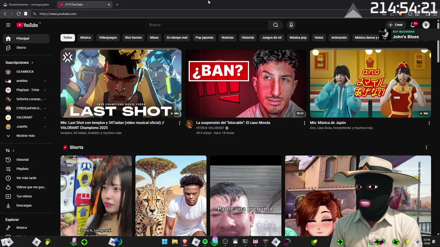Screen dimensions: 440x247
Task: Open PlayQuiz - Trivia subscription
Action: pyautogui.click(x=26, y=90)
